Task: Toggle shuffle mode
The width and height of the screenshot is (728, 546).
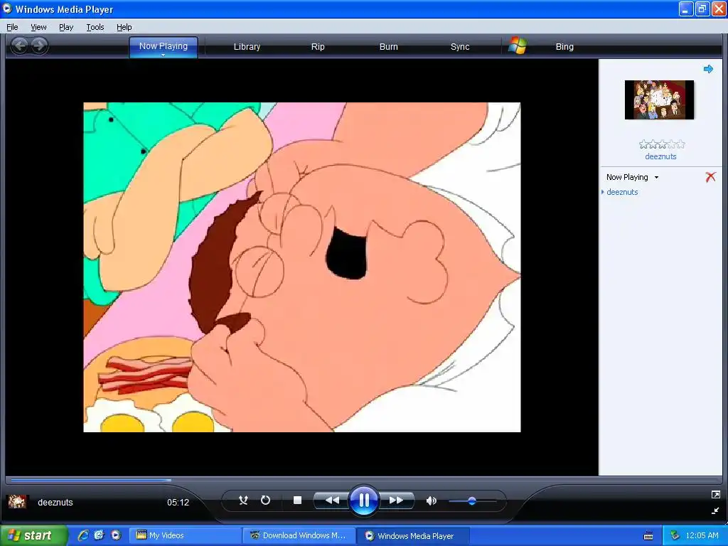Action: [243, 500]
